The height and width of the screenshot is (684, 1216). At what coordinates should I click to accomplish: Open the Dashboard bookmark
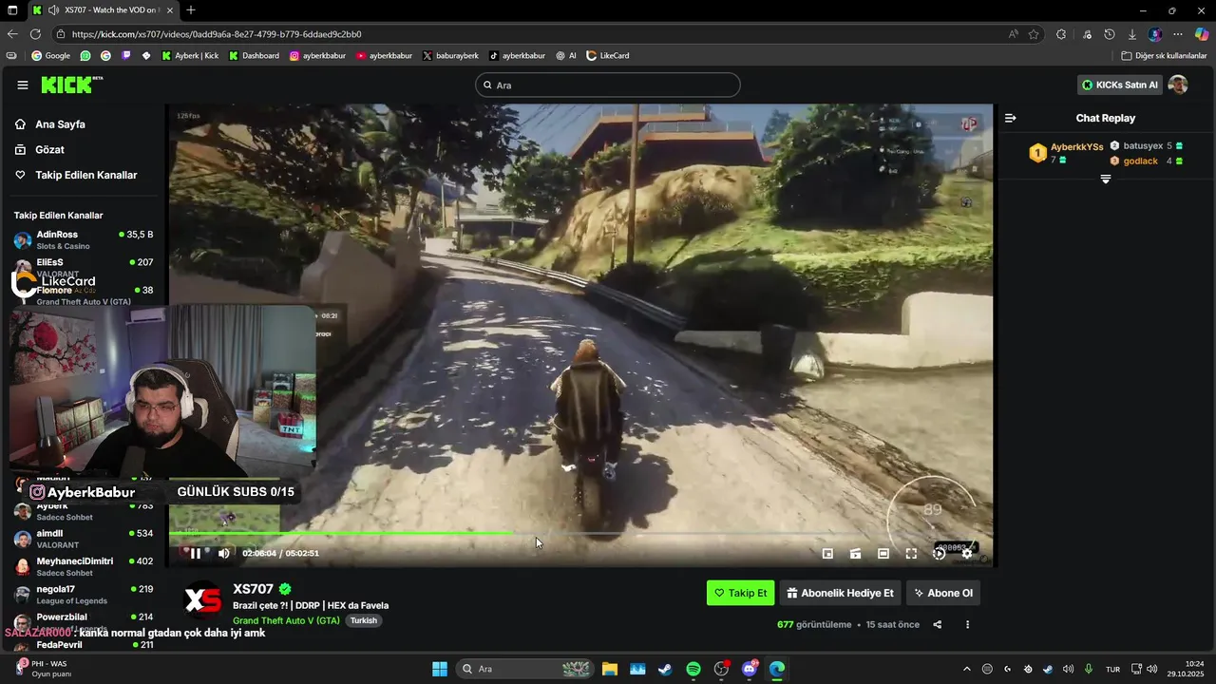[x=254, y=56]
